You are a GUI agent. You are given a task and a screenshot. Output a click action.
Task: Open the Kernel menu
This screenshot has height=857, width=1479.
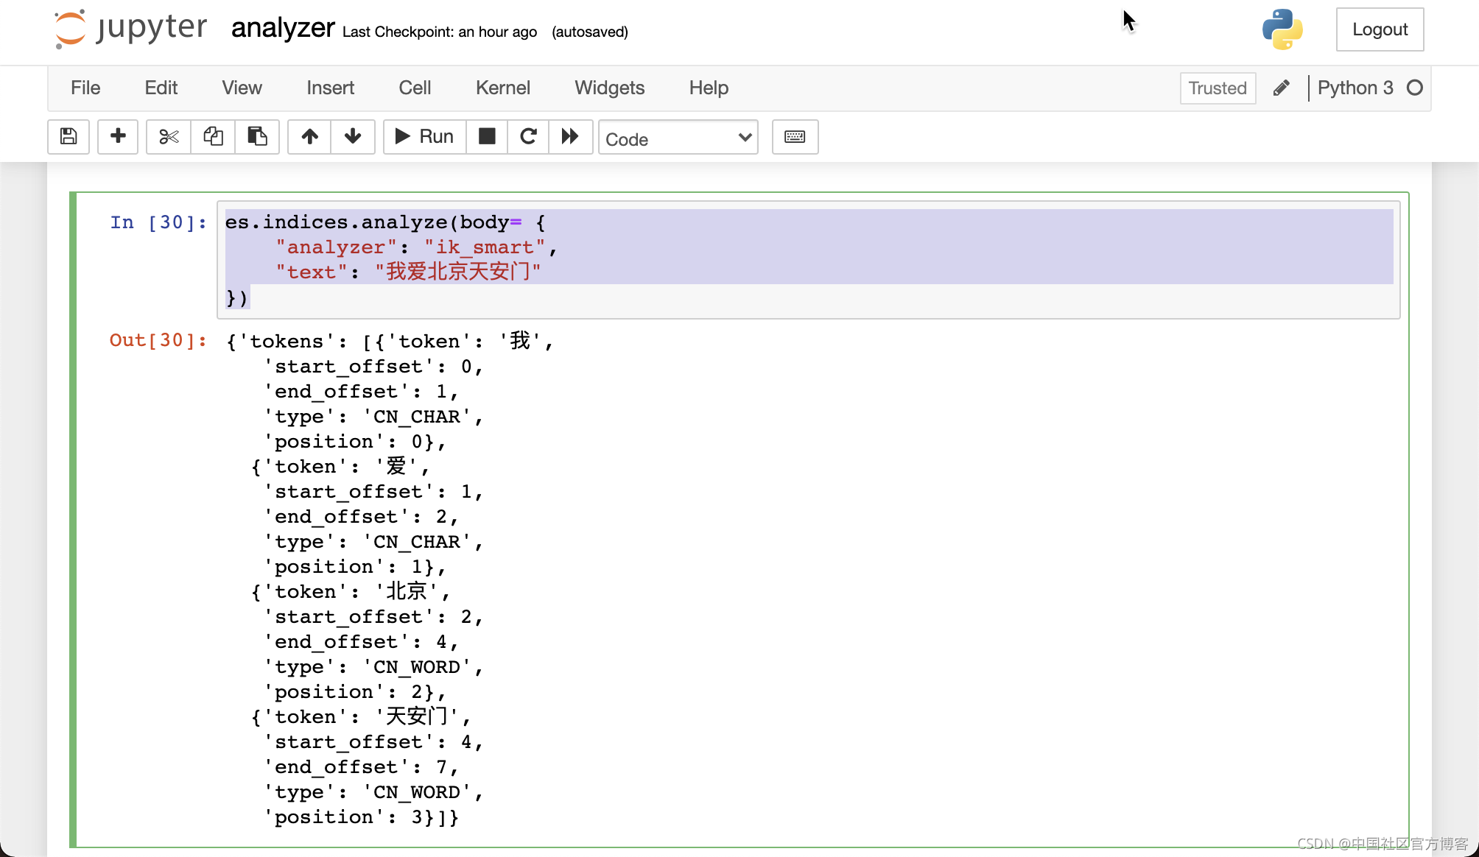tap(503, 88)
